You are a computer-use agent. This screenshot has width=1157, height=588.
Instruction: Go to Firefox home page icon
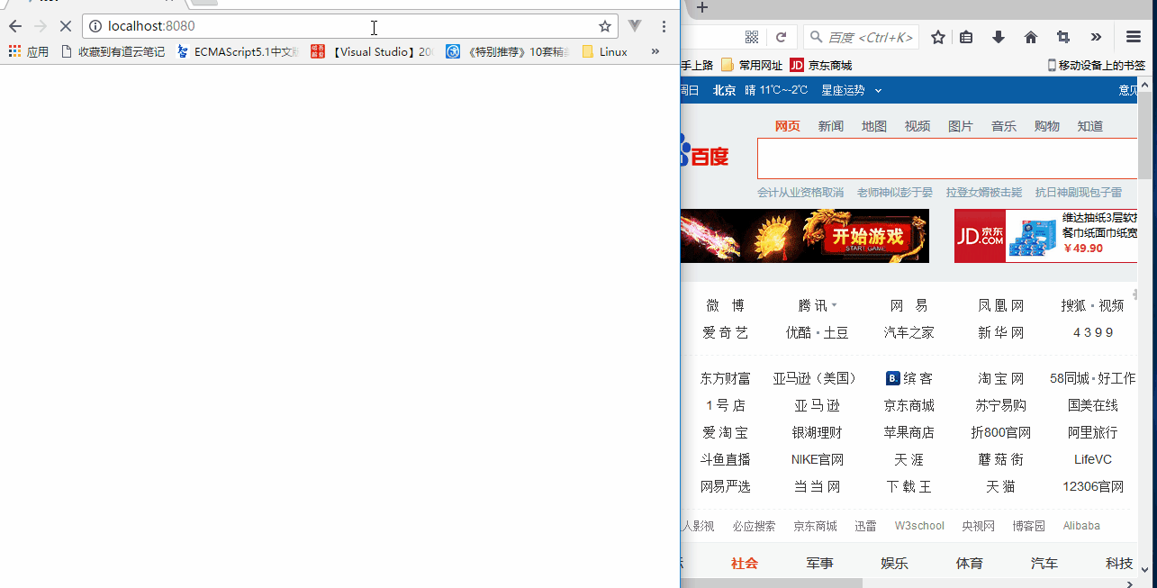[1031, 37]
